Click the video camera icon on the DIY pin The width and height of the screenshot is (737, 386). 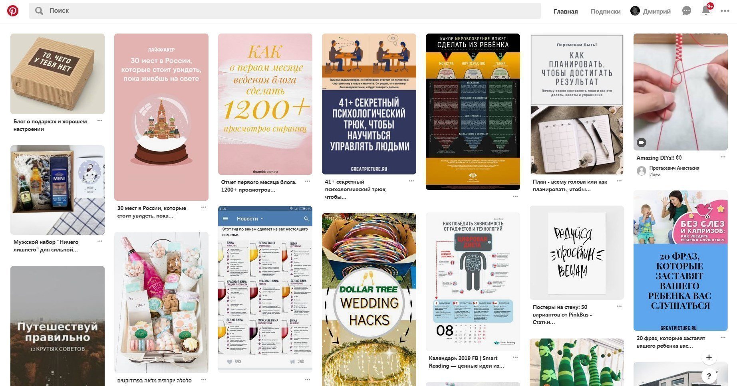coord(641,142)
